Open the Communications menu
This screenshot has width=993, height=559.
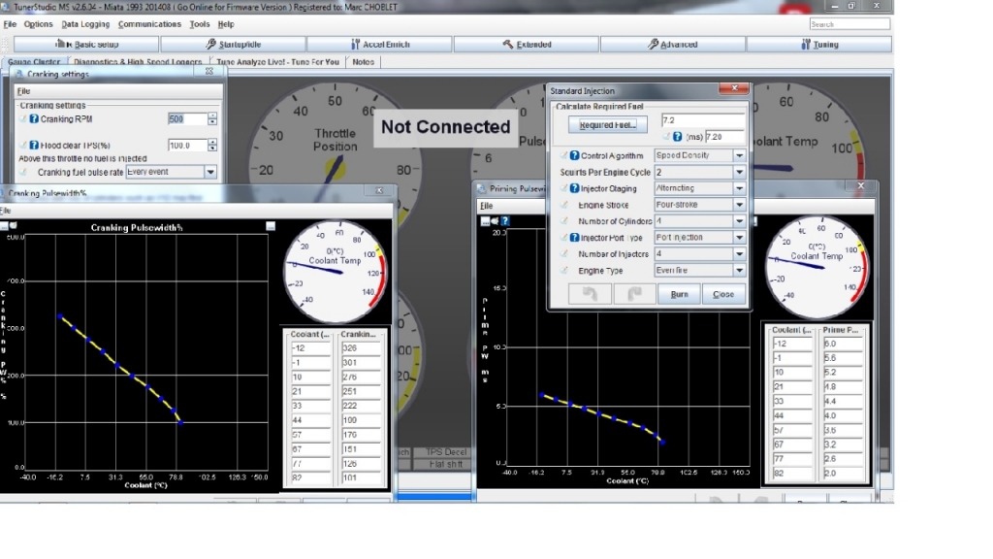(x=149, y=24)
